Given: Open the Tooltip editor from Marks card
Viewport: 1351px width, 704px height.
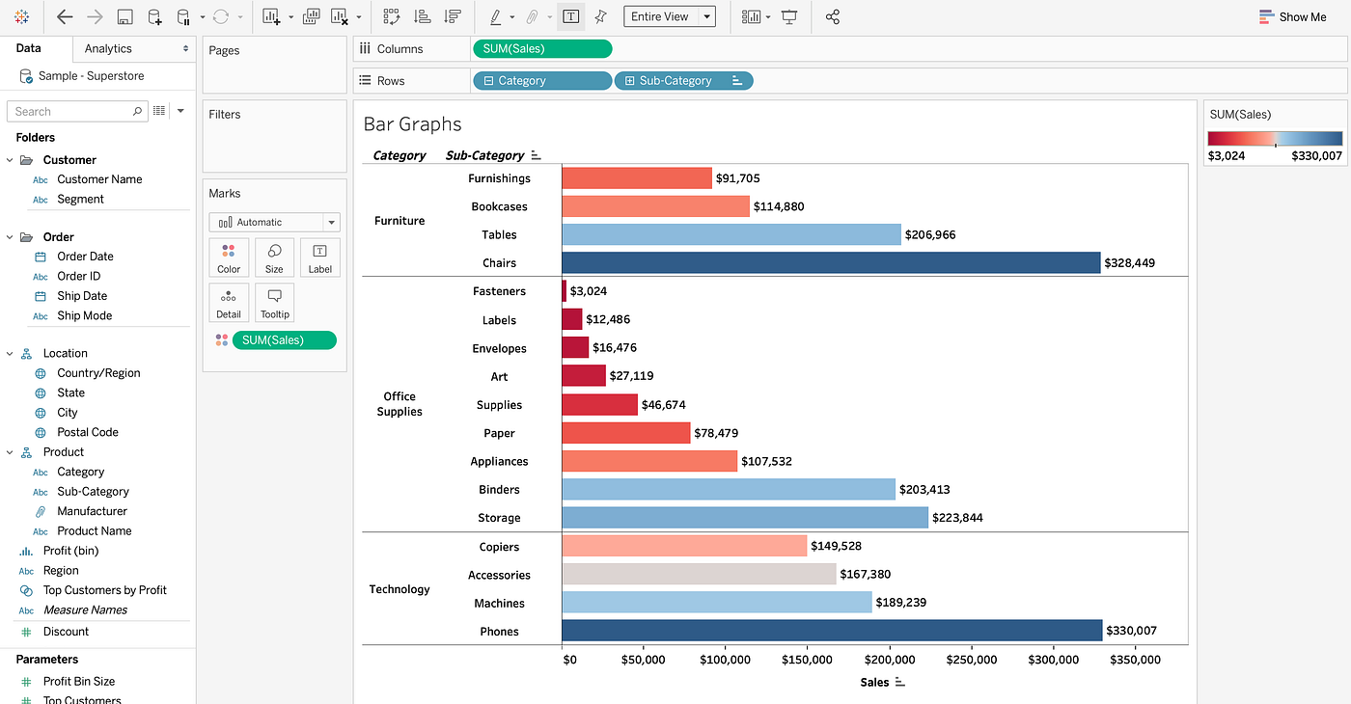Looking at the screenshot, I should 274,302.
